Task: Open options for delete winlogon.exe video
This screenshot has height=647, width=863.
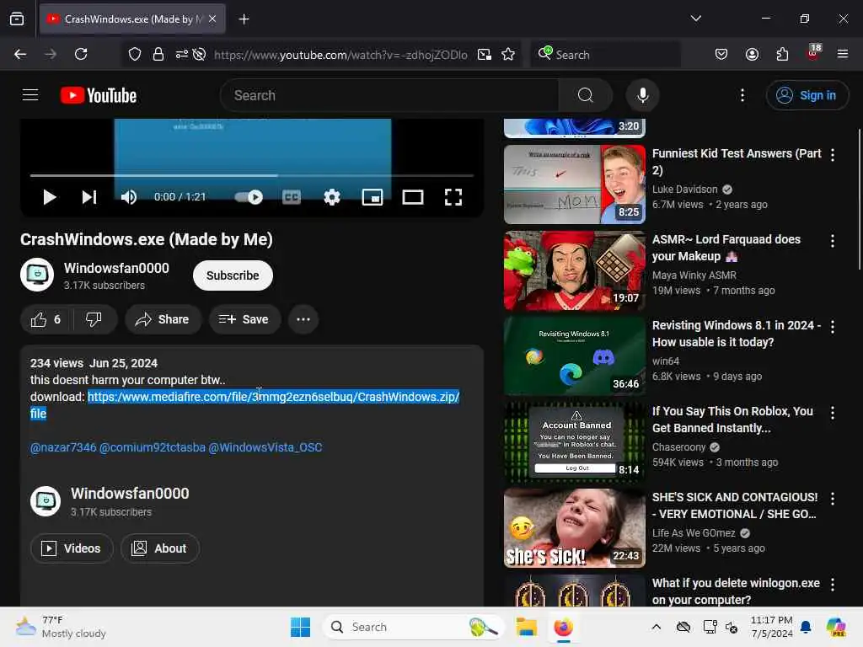Action: pyautogui.click(x=832, y=585)
